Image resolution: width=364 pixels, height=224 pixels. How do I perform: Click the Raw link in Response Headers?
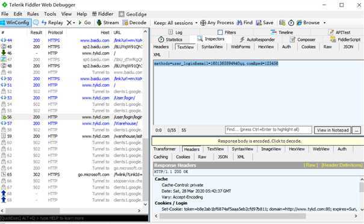pyautogui.click(x=310, y=165)
